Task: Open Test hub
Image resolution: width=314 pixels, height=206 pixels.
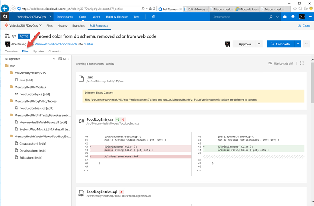Action: pyautogui.click(x=136, y=17)
